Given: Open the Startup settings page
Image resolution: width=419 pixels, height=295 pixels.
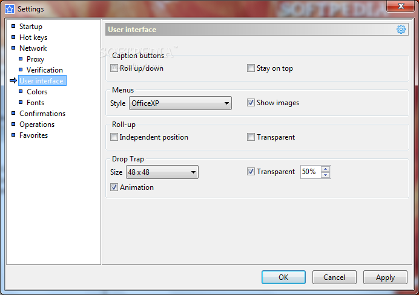Looking at the screenshot, I should [x=31, y=27].
